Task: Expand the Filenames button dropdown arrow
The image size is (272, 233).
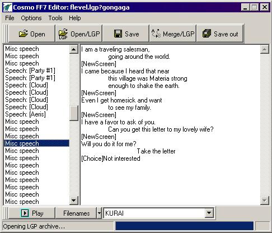Action: coord(99,213)
